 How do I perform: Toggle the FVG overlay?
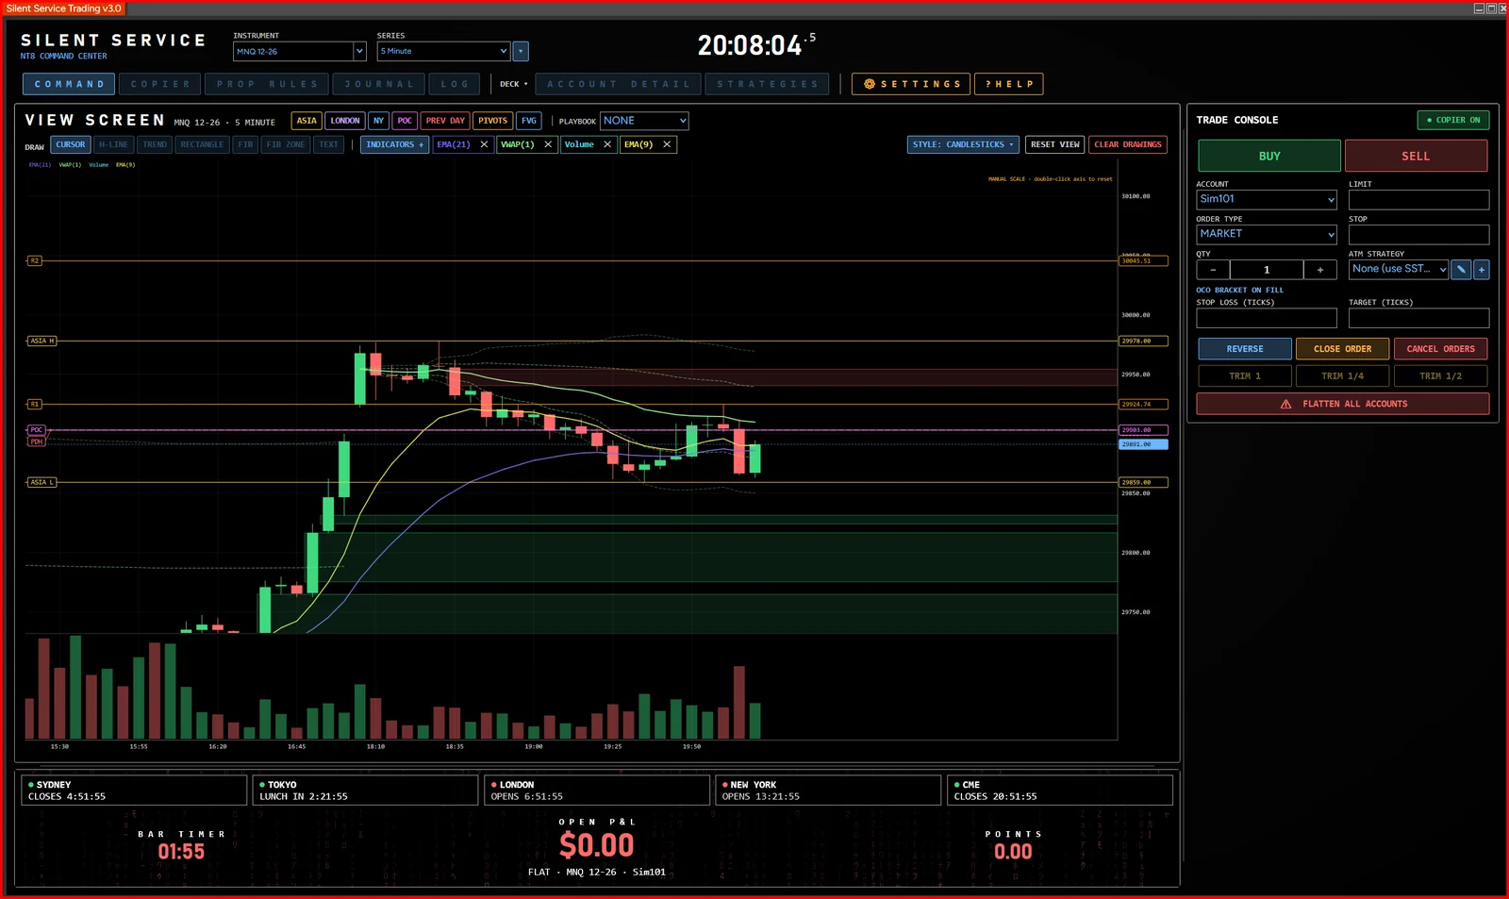pyautogui.click(x=529, y=121)
